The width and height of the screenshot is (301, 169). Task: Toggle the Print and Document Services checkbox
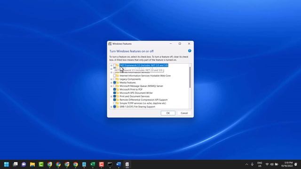point(115,96)
